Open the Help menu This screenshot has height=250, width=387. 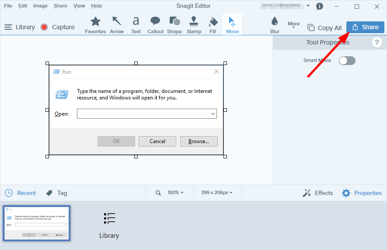[96, 6]
